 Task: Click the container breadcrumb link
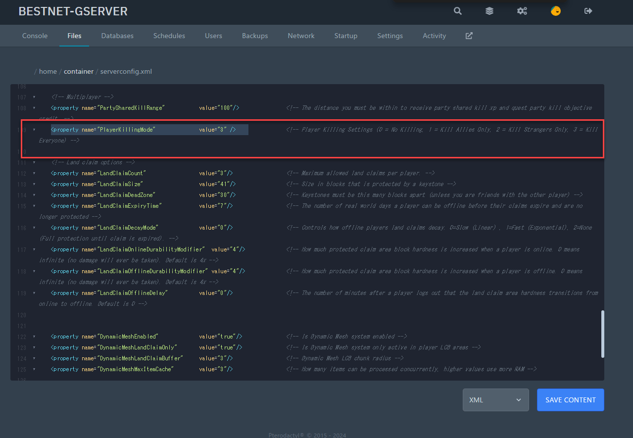coord(79,71)
